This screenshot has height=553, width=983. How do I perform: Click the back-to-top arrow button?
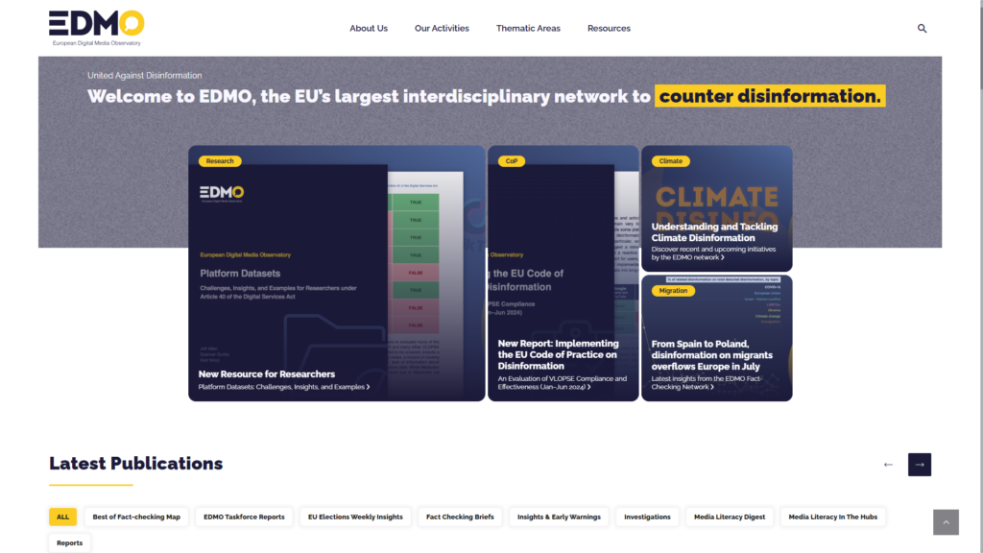pyautogui.click(x=946, y=521)
